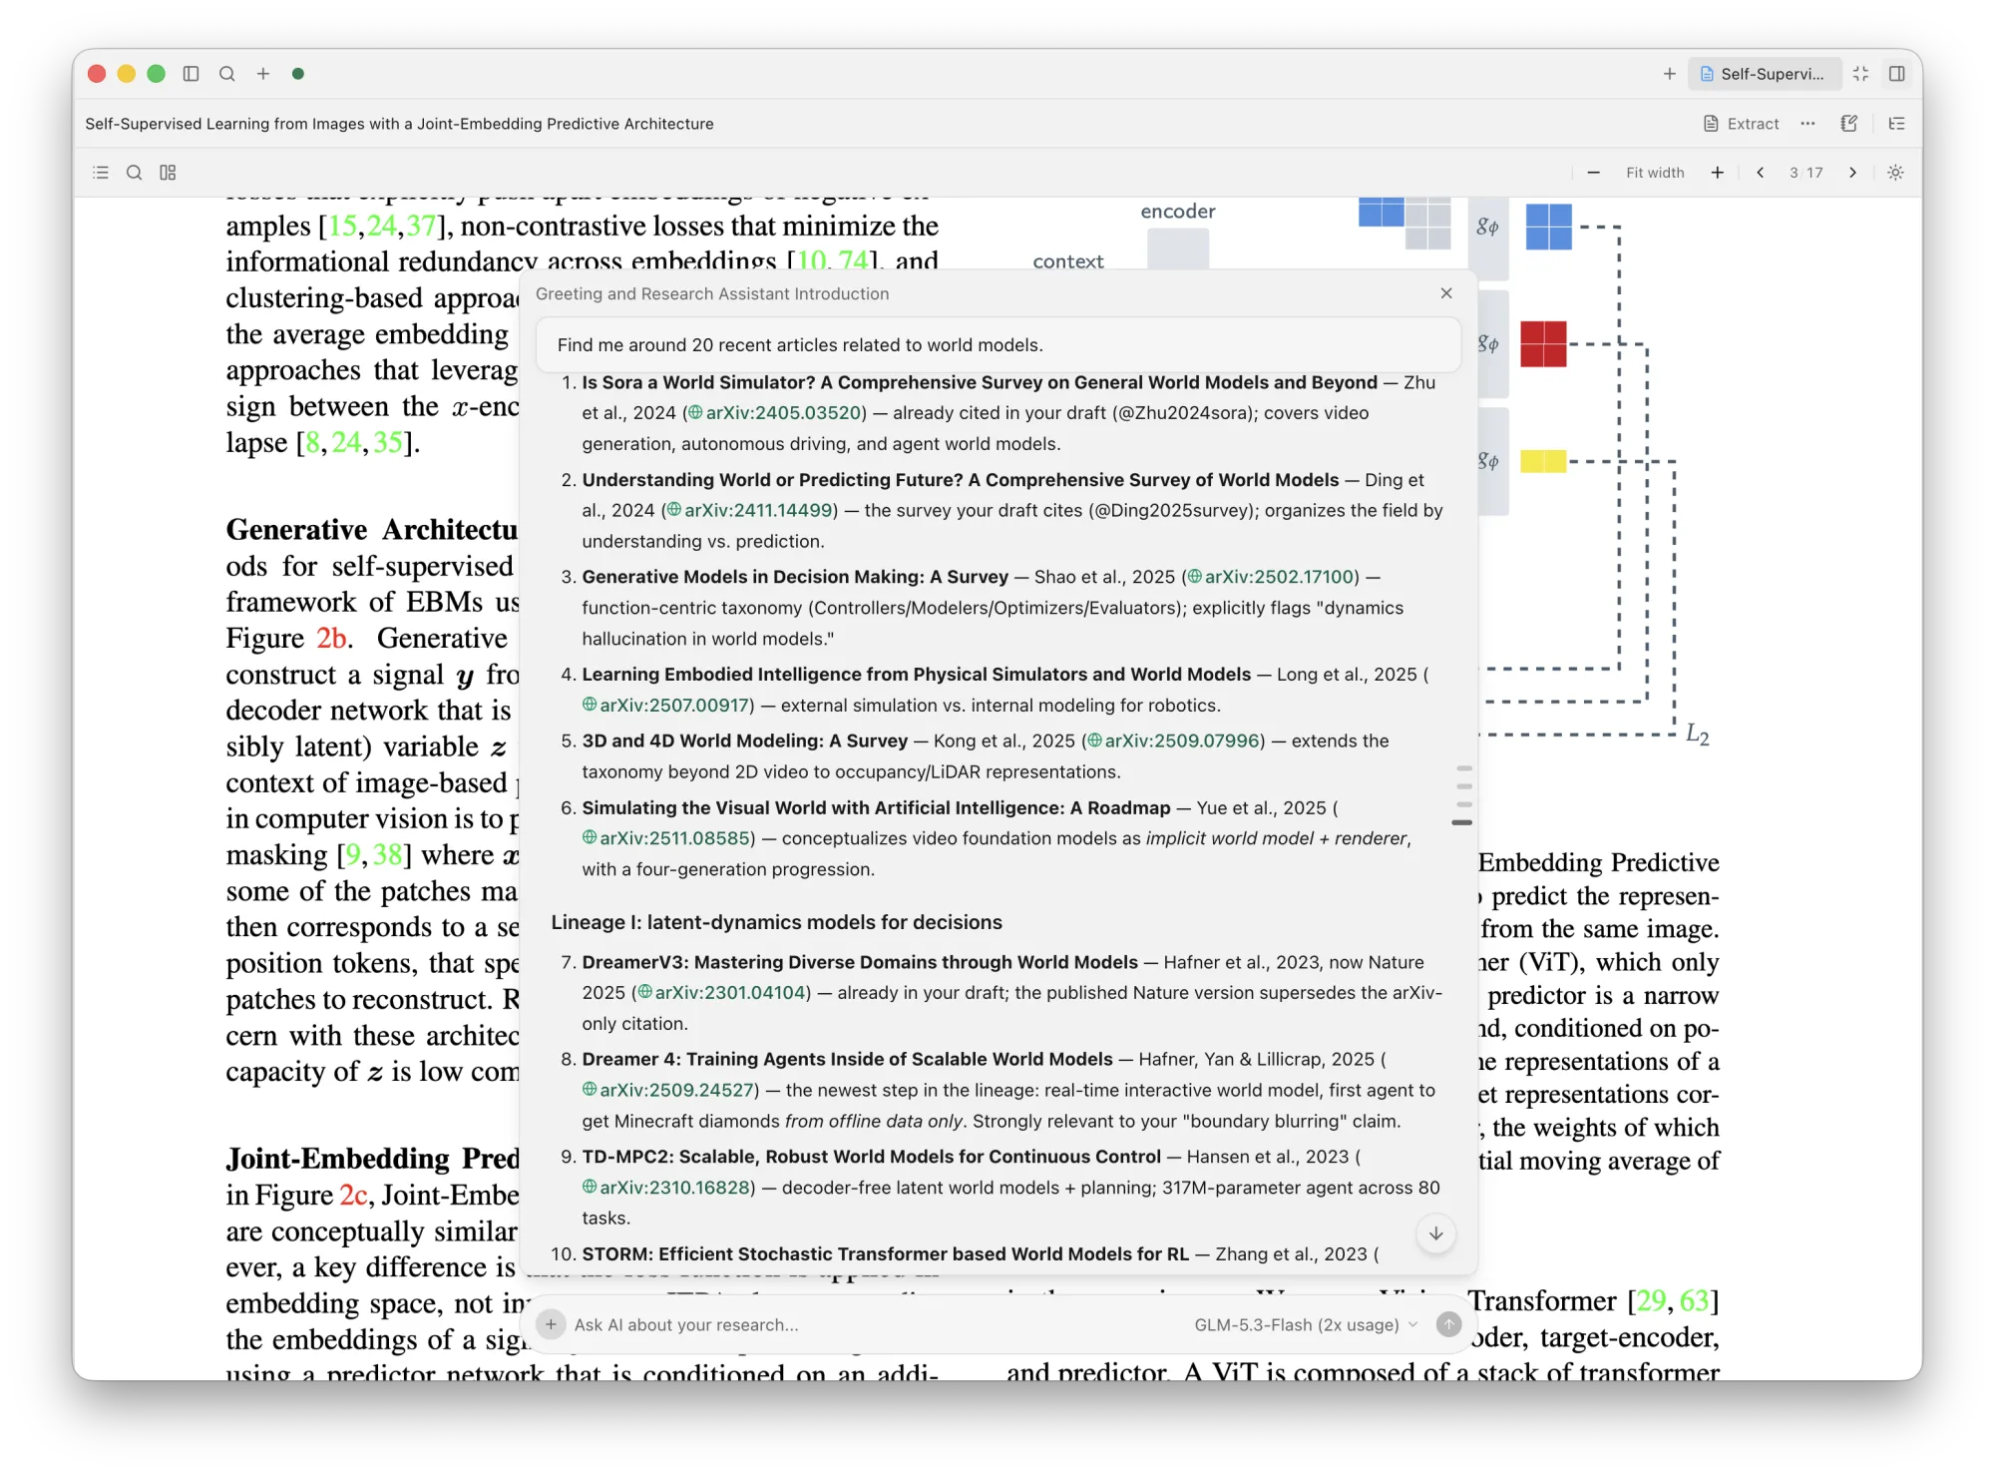Open the document outline list icon
Screen dimensions: 1995x1476
pyautogui.click(x=101, y=172)
